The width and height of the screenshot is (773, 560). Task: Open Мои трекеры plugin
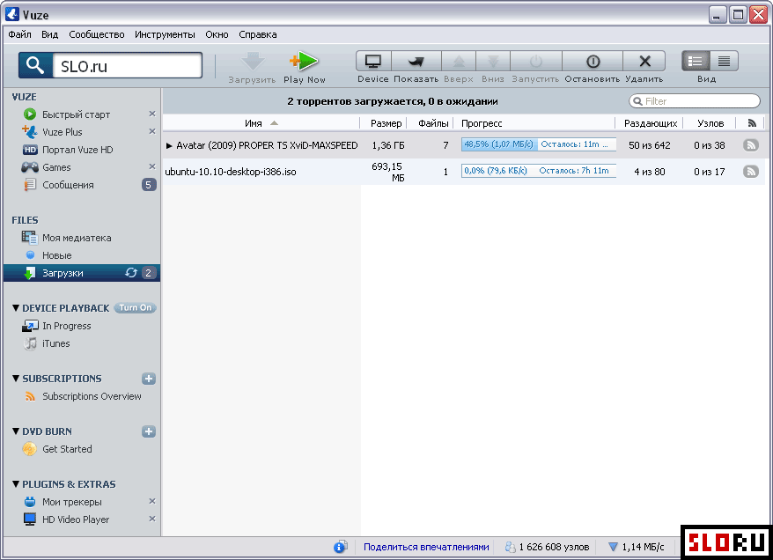pyautogui.click(x=72, y=502)
